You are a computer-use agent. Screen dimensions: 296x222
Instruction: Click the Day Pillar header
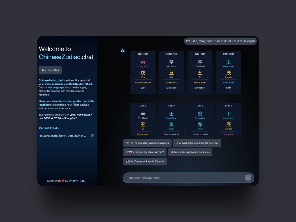200,54
